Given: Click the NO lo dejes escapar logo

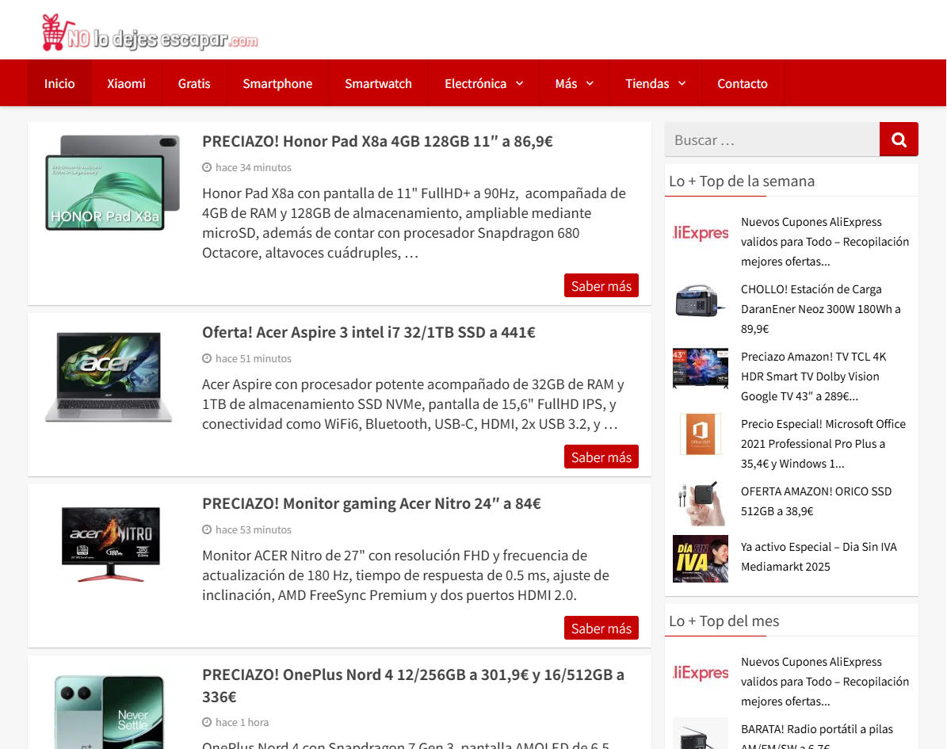Looking at the screenshot, I should pyautogui.click(x=151, y=33).
